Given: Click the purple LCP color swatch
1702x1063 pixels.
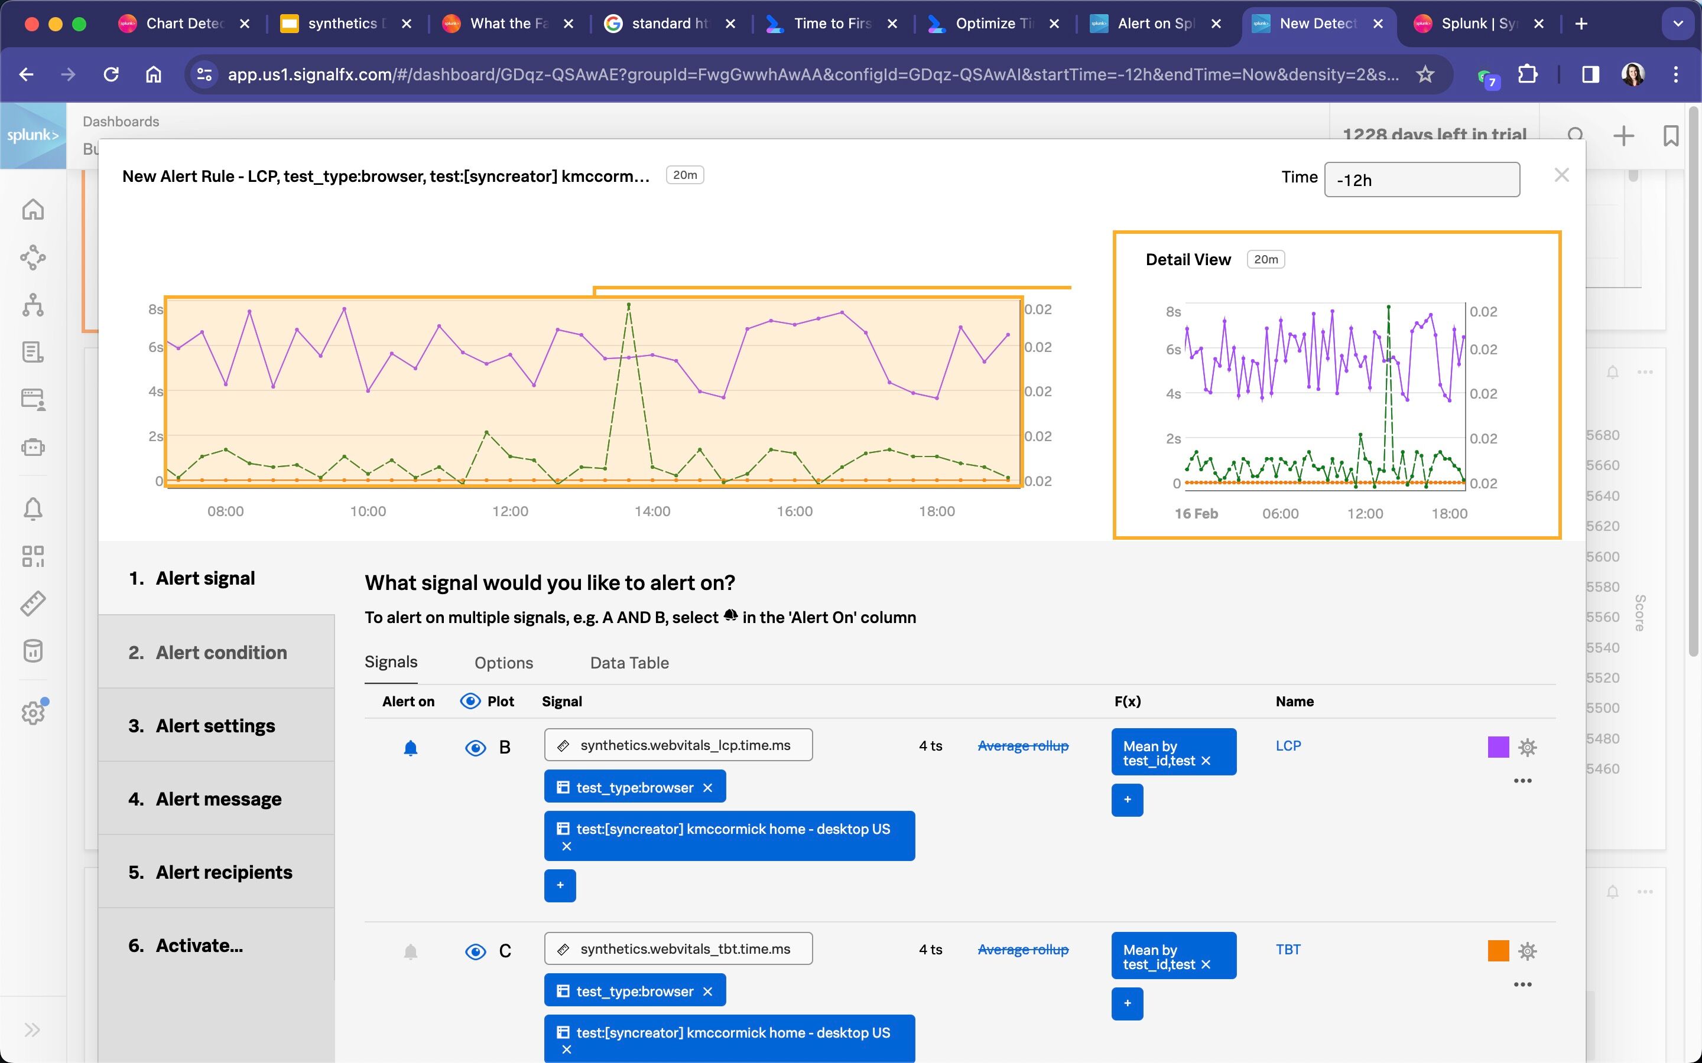Looking at the screenshot, I should click(x=1498, y=746).
